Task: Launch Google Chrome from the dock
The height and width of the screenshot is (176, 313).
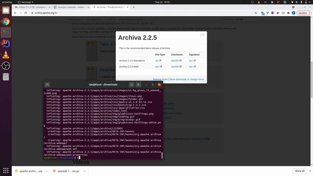Action: pyautogui.click(x=6, y=22)
